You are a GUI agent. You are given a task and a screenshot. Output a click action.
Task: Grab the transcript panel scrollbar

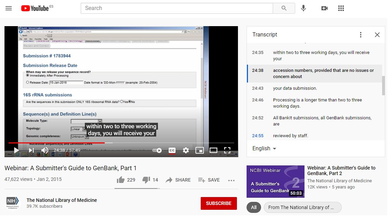pyautogui.click(x=383, y=85)
